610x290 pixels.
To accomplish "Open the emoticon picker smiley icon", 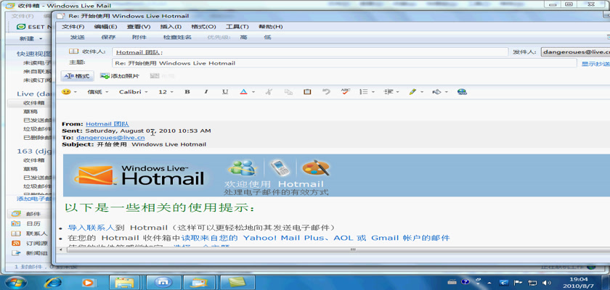I will click(x=67, y=92).
